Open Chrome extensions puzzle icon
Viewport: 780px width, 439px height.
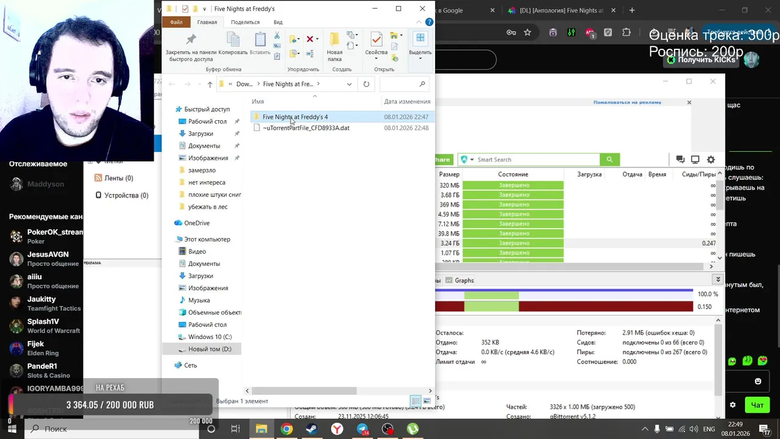click(625, 33)
